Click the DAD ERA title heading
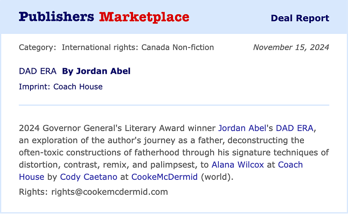The height and width of the screenshot is (214, 348). click(x=38, y=71)
